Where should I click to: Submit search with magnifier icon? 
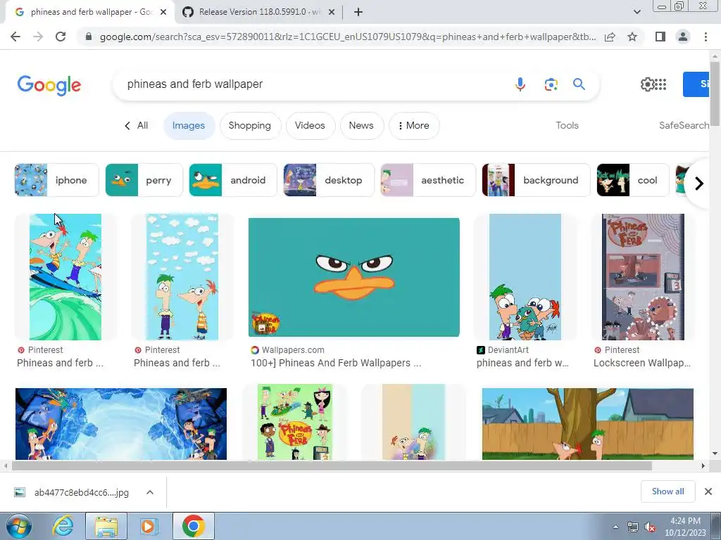[x=579, y=84]
